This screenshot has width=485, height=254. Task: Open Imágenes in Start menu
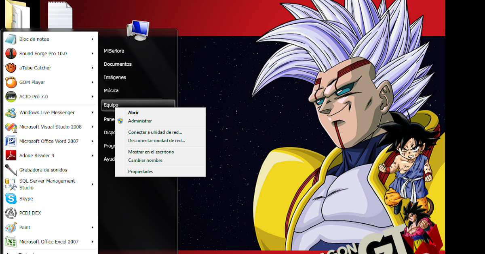[x=115, y=77]
